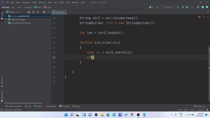Collapse all in Project panel
This screenshot has height=118, width=210.
coord(38,12)
